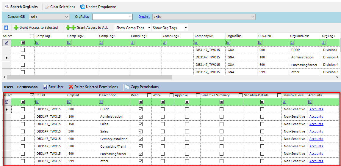Click Copy Permissions button
Image resolution: width=341 pixels, height=166 pixels.
142,87
